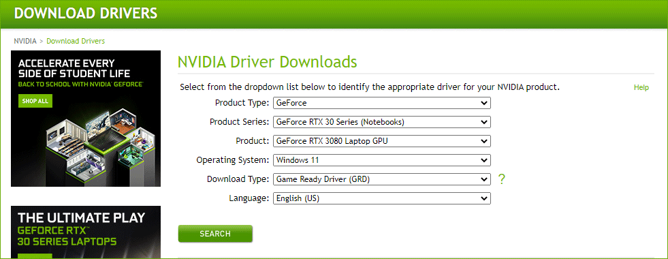
Task: Open the Ultimate Play RTX 30 laptops banner
Action: pyautogui.click(x=86, y=232)
